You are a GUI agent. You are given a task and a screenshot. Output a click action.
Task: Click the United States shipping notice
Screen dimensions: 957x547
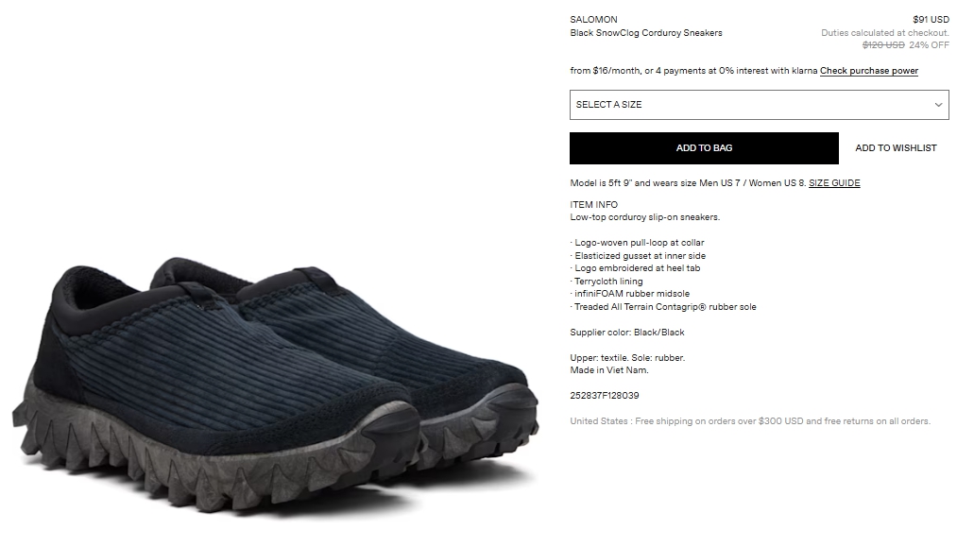coord(750,421)
